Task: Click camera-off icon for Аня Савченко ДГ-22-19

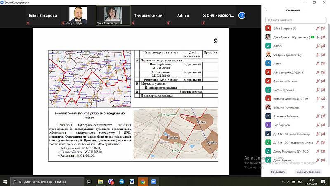Action: pos(323,72)
